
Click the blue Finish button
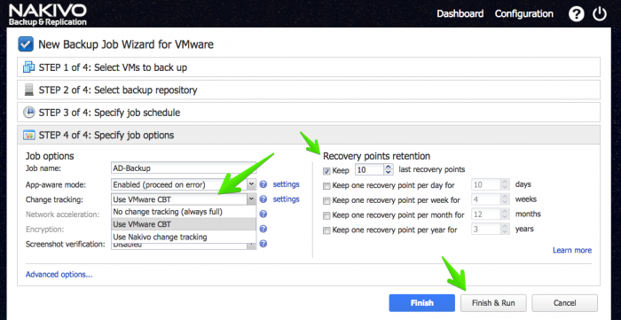click(x=421, y=303)
